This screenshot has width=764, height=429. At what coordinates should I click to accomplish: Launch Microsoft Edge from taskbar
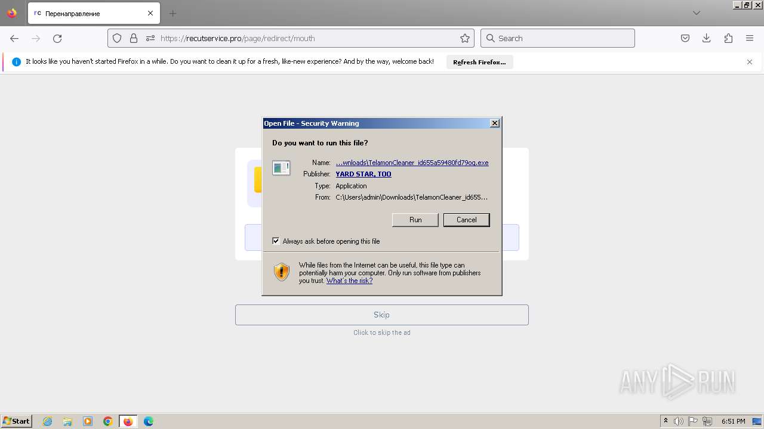149,421
